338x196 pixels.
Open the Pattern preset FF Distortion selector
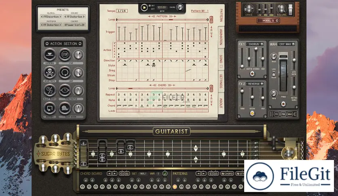tap(51, 25)
